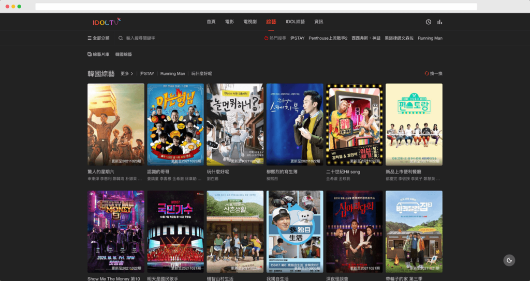Click title text 二十世紀Hit song
Image resolution: width=530 pixels, height=281 pixels.
pos(343,171)
